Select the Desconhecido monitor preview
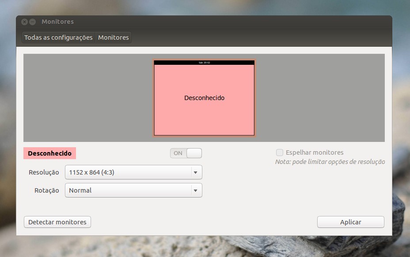The width and height of the screenshot is (410, 257). 204,106
